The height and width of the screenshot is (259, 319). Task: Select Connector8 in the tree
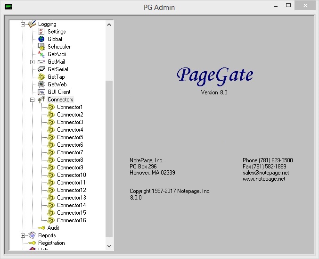coord(70,160)
